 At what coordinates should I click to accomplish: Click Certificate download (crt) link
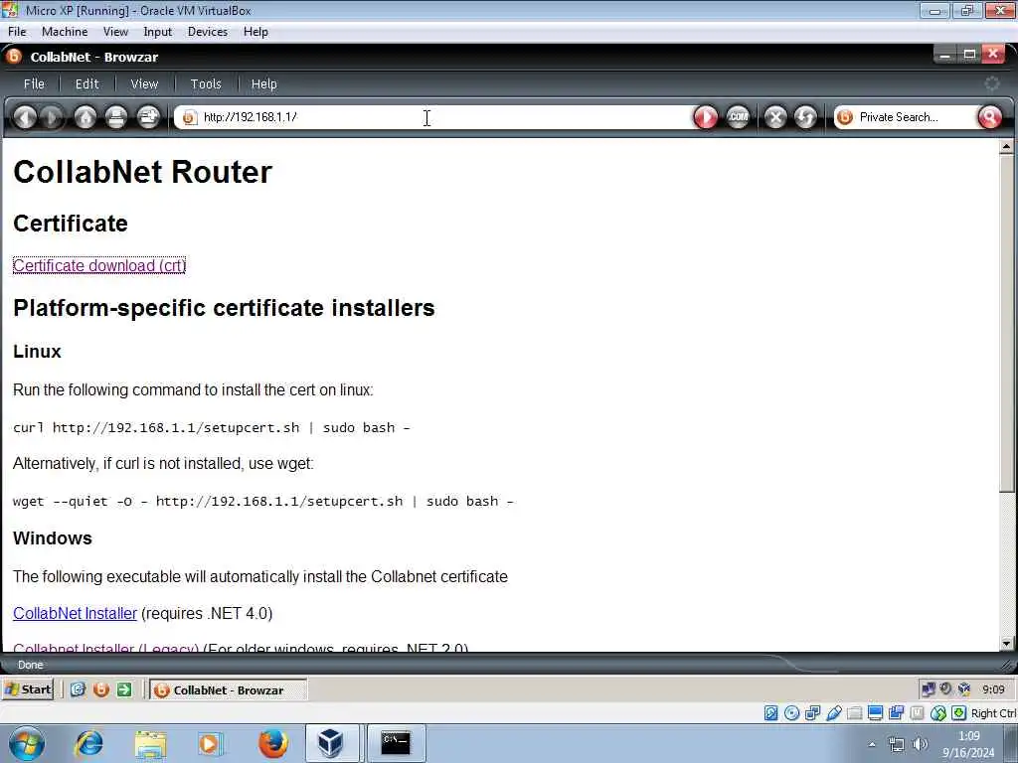99,265
